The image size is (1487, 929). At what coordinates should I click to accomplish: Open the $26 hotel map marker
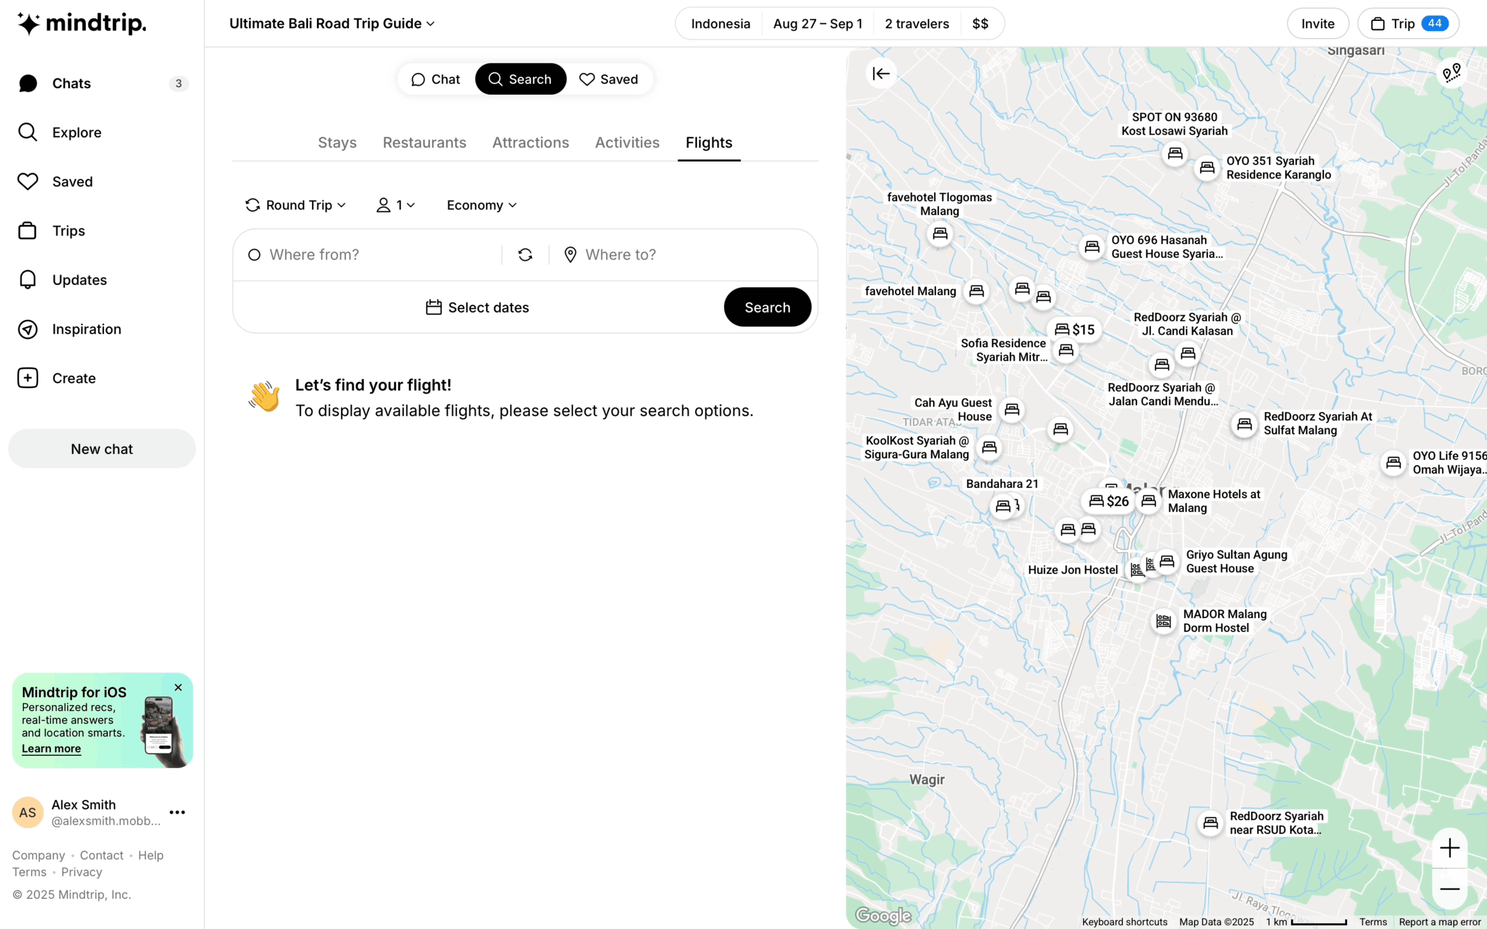(x=1108, y=501)
